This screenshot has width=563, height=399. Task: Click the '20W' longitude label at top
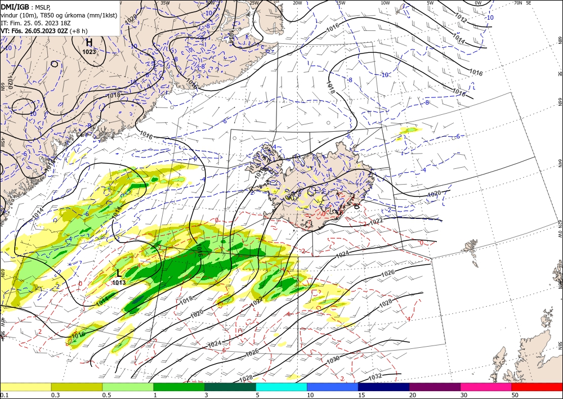click(x=297, y=3)
